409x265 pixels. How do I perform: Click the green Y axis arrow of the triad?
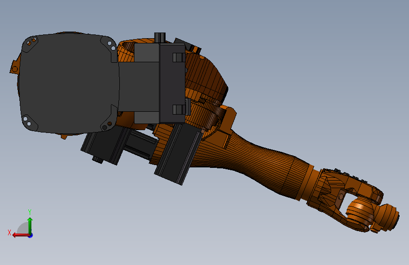click(30, 226)
